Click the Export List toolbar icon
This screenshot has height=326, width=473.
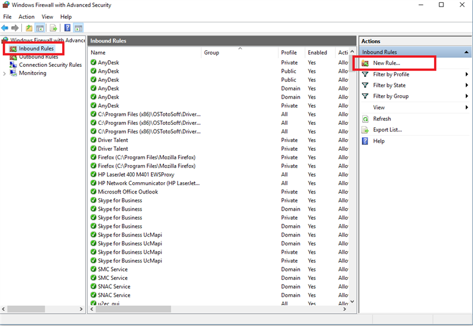coord(53,28)
